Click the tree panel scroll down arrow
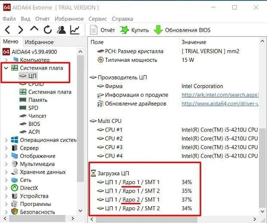267x223 pixels. tap(81, 211)
